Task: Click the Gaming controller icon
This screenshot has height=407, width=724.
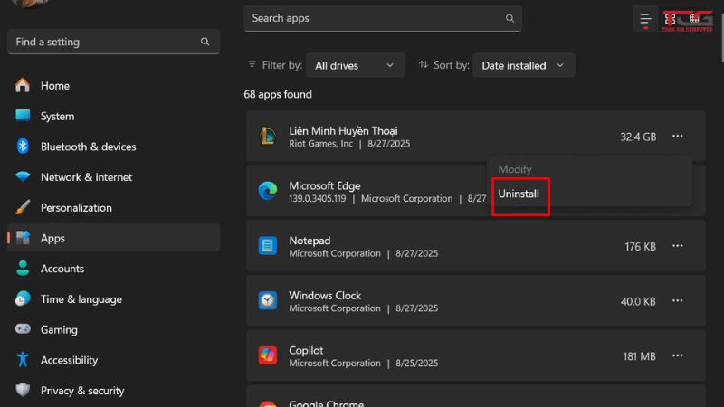Action: point(22,329)
